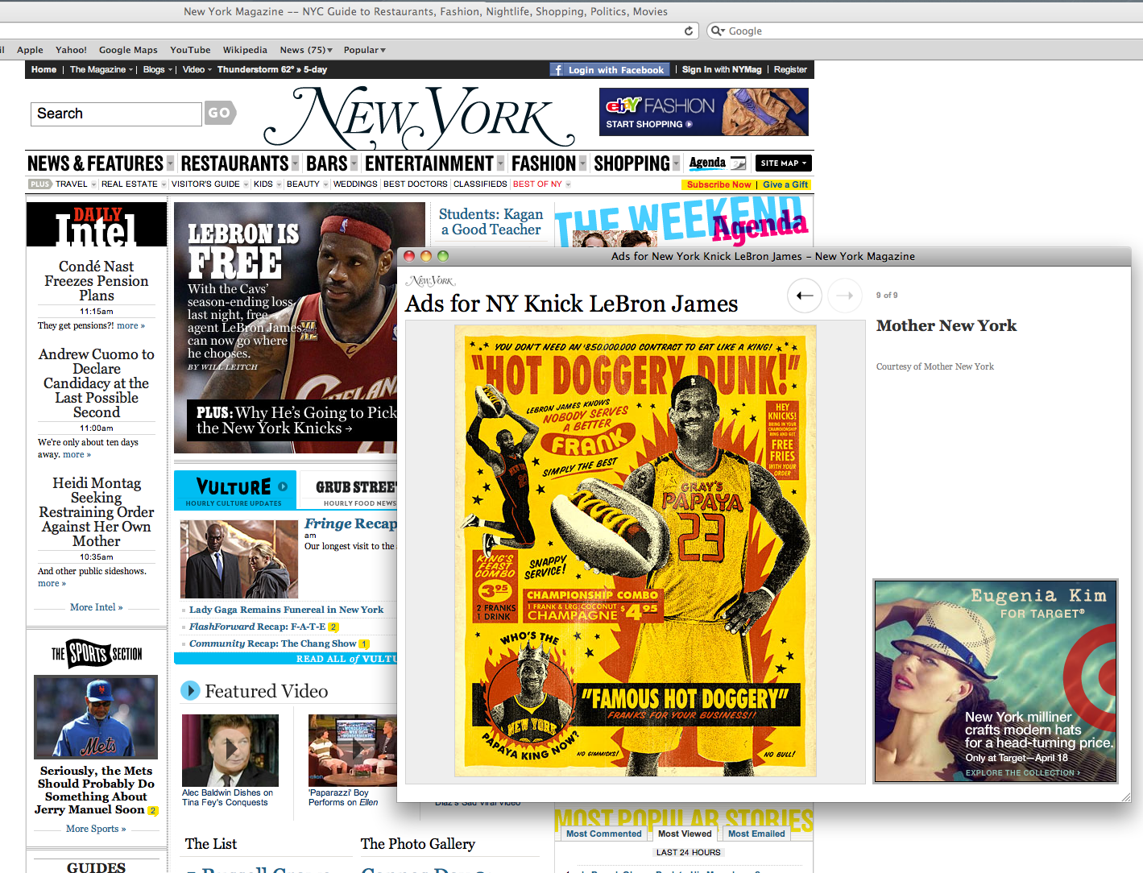
Task: Click the blue play icon beside Featured Video
Action: [x=190, y=690]
